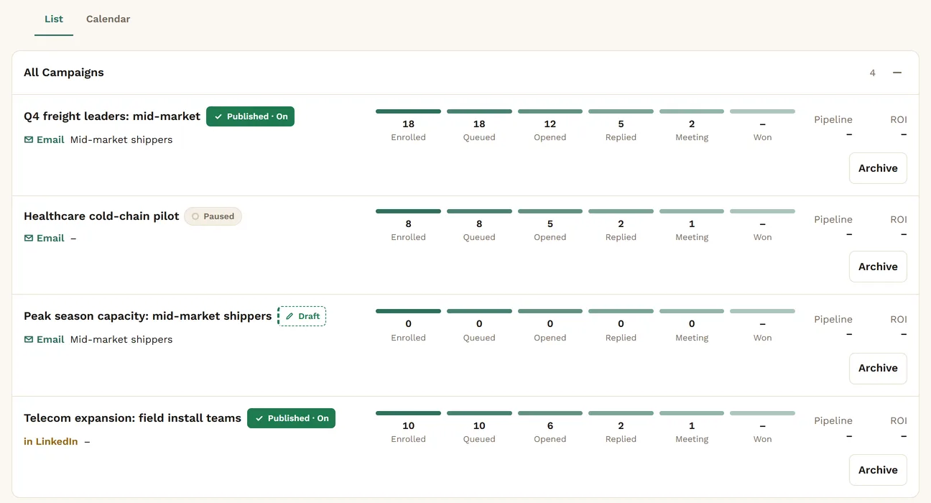Viewport: 931px width, 503px height.
Task: Click the Mid-market shippers audience under Q4 freight
Action: [121, 139]
